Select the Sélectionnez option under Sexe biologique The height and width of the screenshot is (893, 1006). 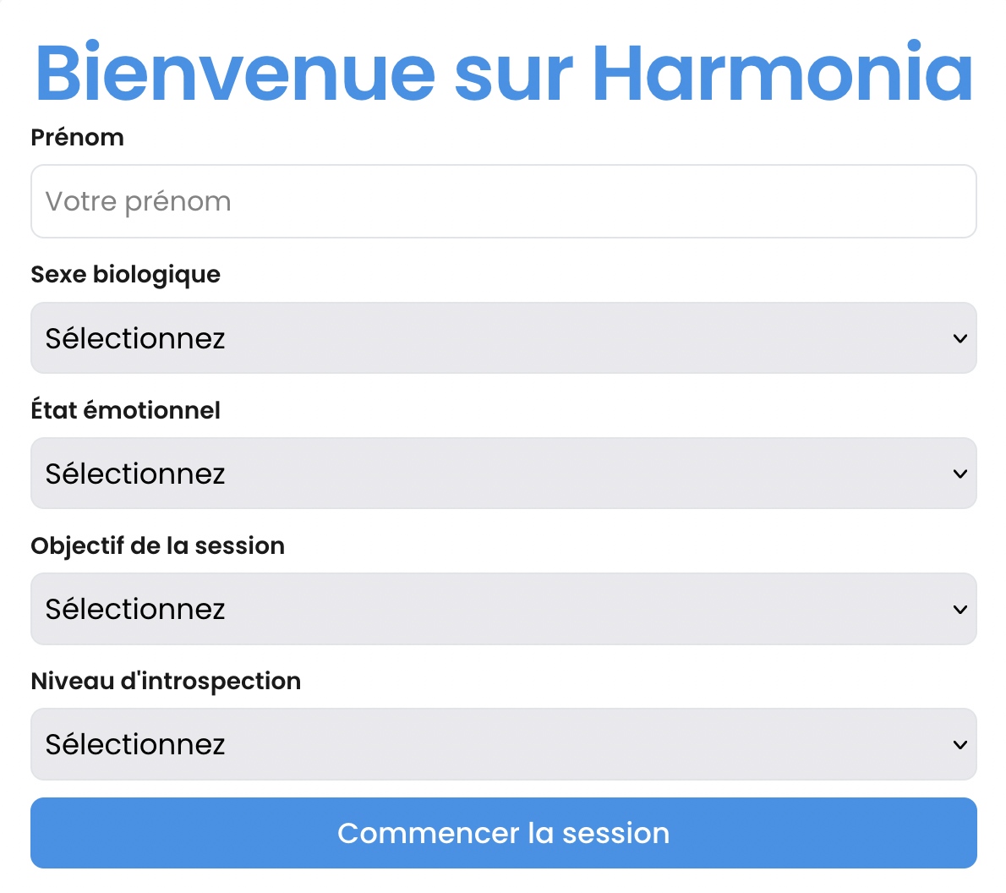click(x=135, y=337)
